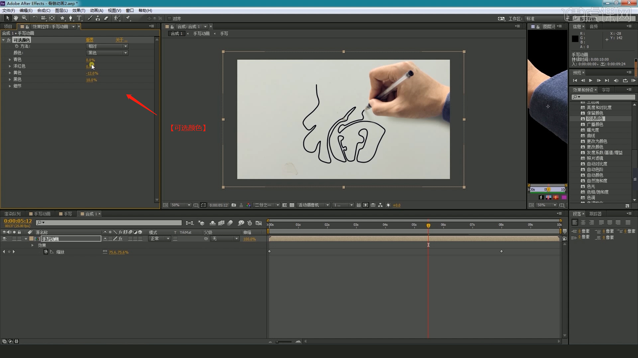Select the Pen tool
Screen dimensions: 638x358
70,18
